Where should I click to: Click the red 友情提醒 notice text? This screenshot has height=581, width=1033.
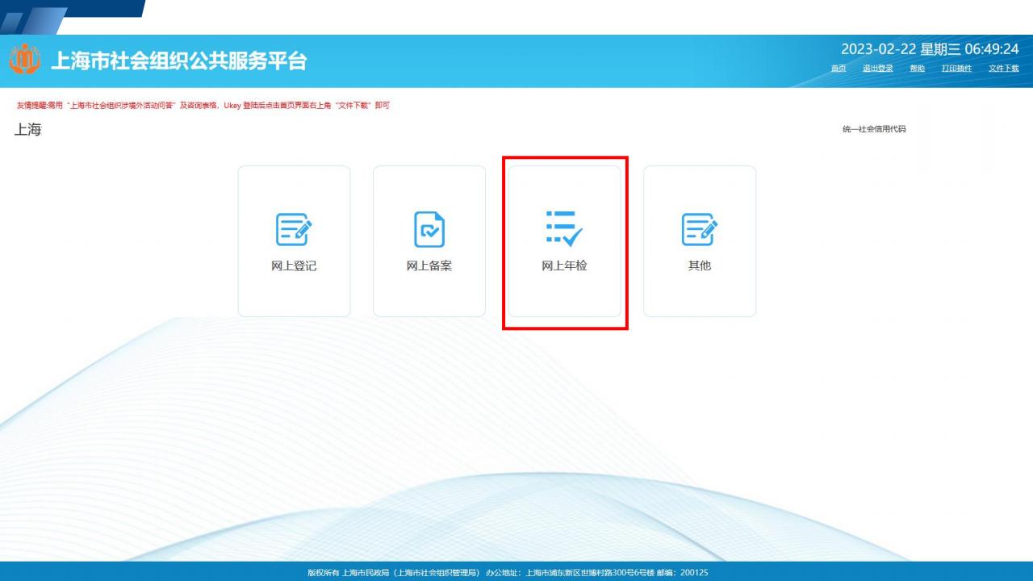203,106
